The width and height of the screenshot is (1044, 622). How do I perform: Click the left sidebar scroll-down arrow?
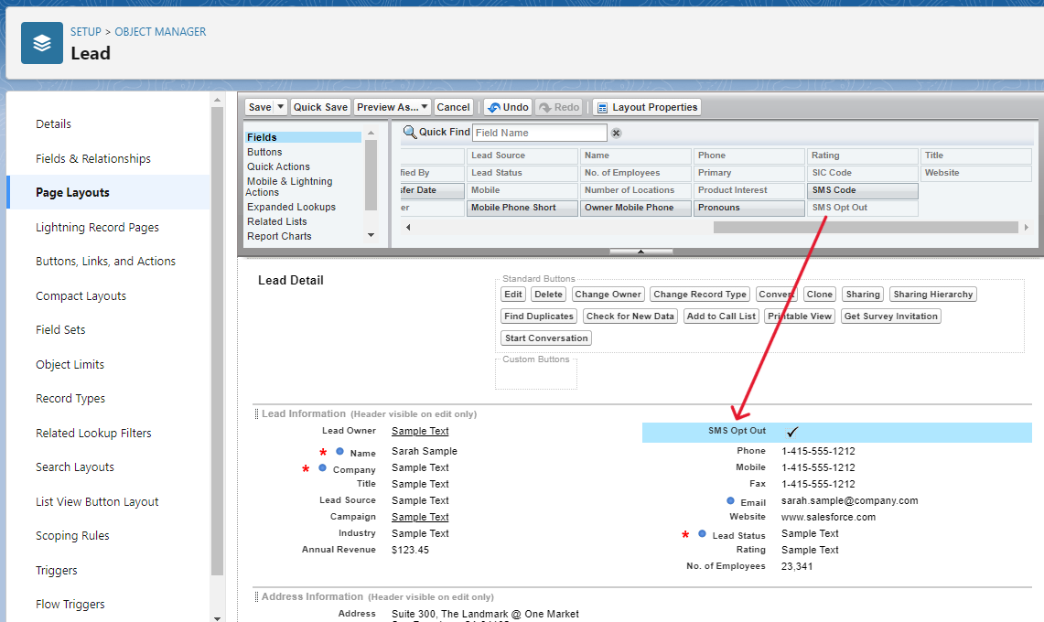point(217,617)
